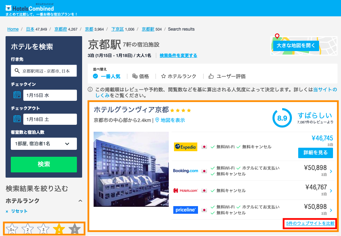Image resolution: width=341 pixels, height=236 pixels.
Task: Select the 5 star rating filter
Action: (74, 229)
